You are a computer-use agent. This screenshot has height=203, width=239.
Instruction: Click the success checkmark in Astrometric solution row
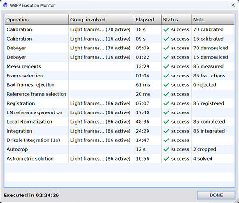(x=166, y=159)
